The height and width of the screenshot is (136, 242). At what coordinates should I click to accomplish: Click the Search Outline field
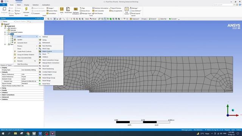tap(21, 22)
